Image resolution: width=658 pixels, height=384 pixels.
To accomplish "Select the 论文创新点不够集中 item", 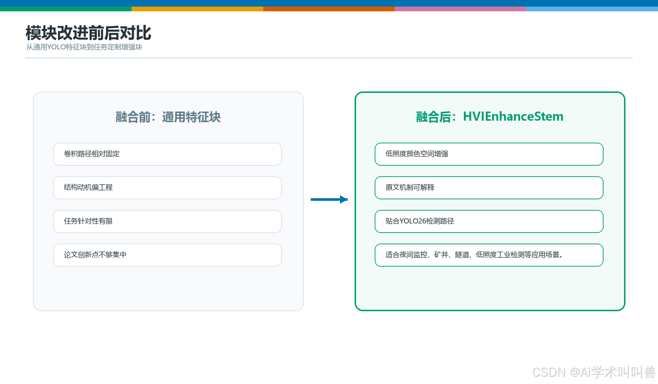I will (167, 255).
